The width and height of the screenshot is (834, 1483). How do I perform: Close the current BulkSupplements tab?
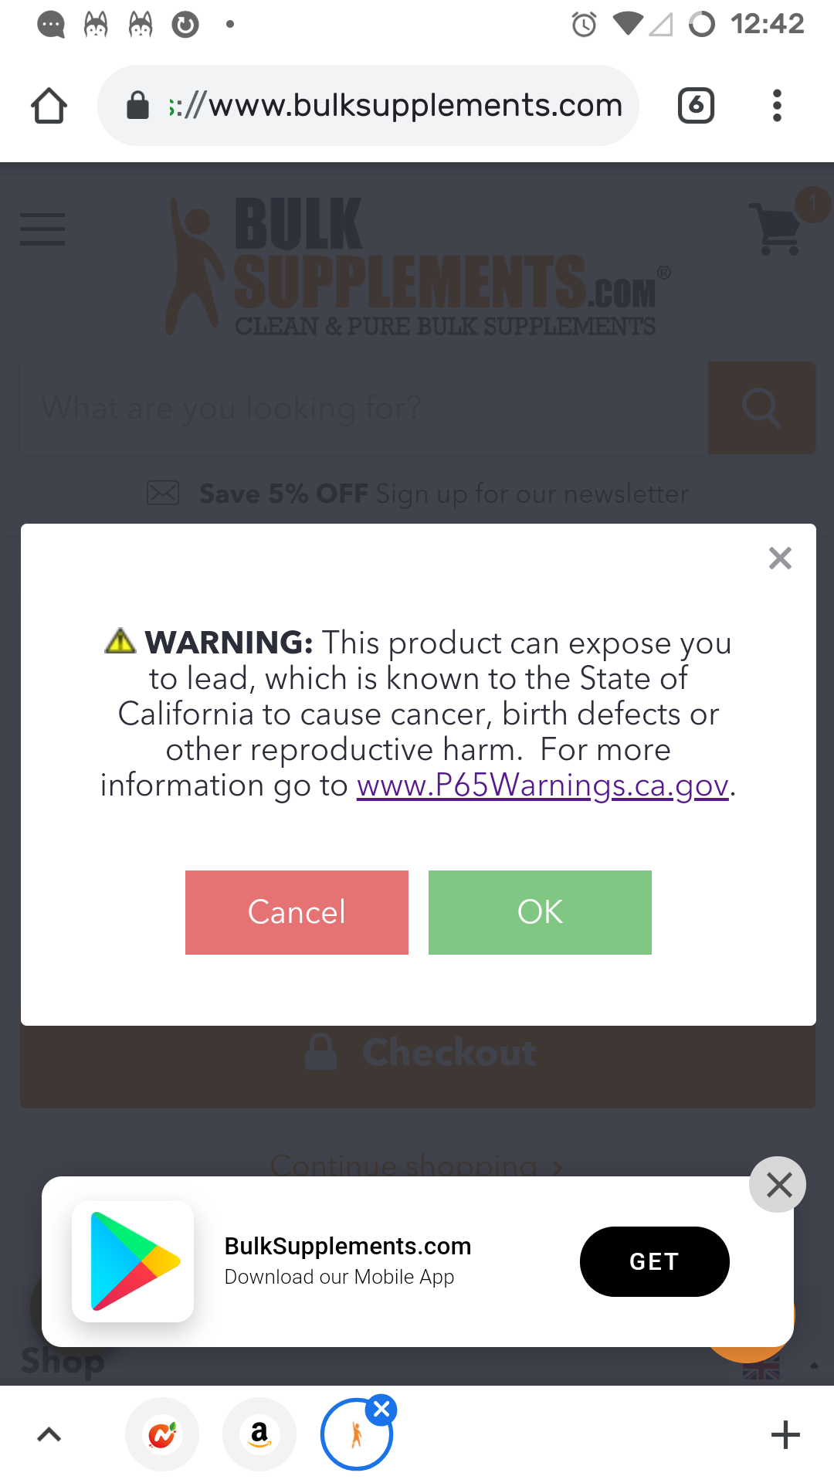click(x=381, y=1410)
